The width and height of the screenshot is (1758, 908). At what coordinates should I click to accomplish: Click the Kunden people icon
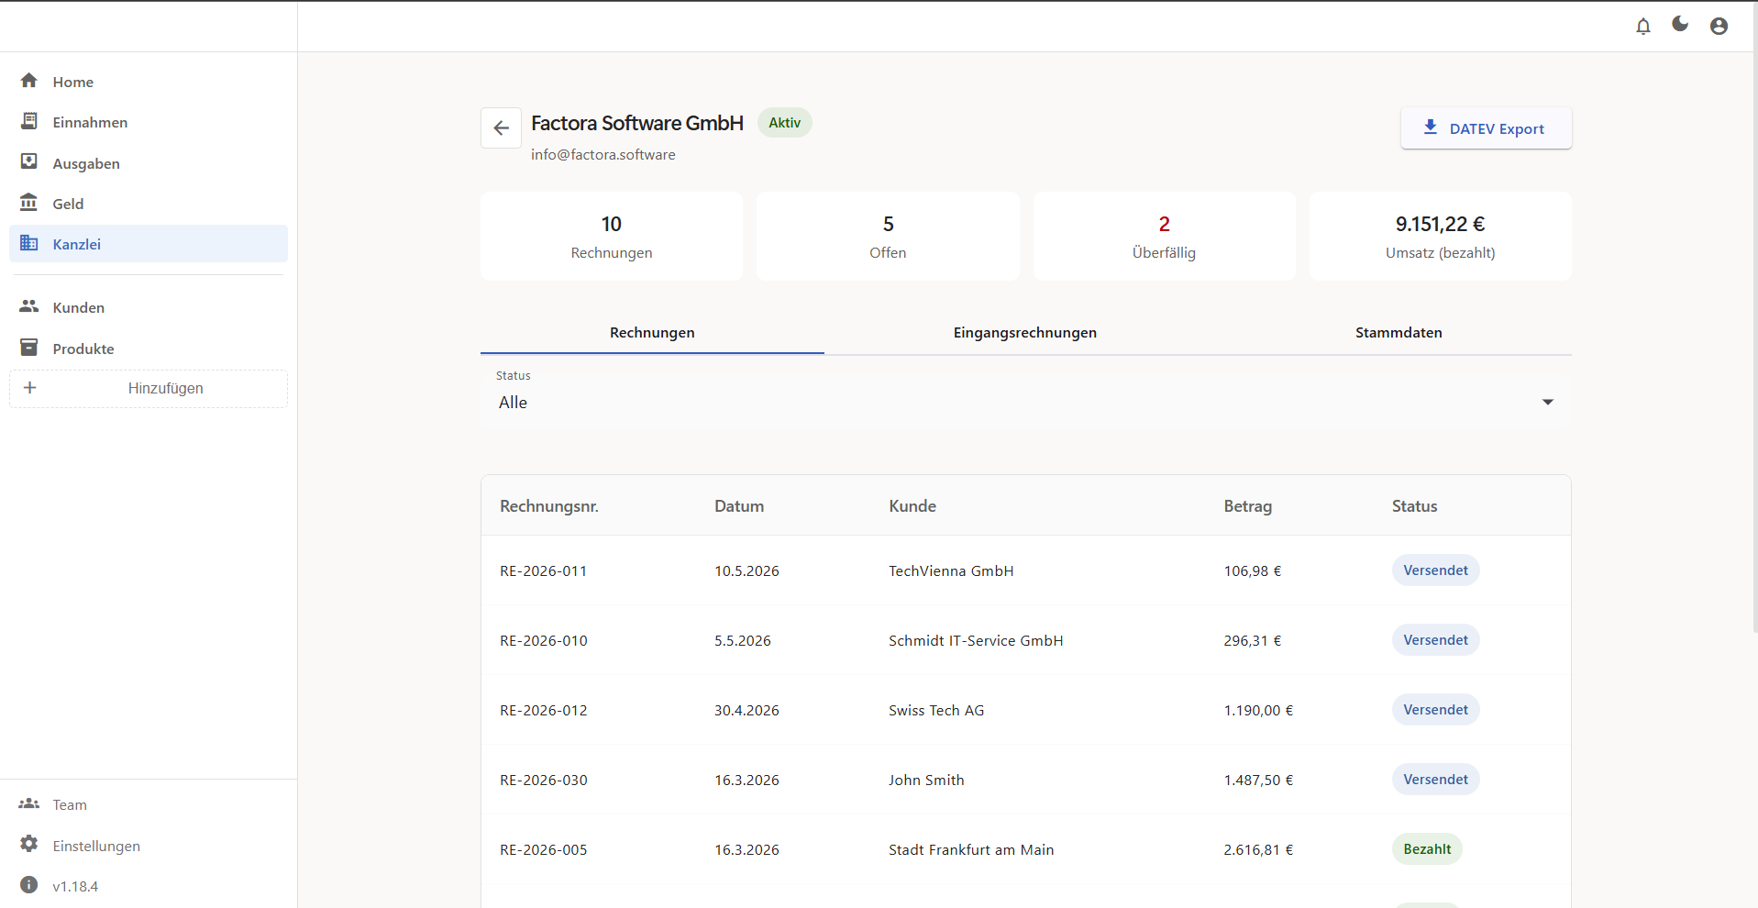click(29, 306)
